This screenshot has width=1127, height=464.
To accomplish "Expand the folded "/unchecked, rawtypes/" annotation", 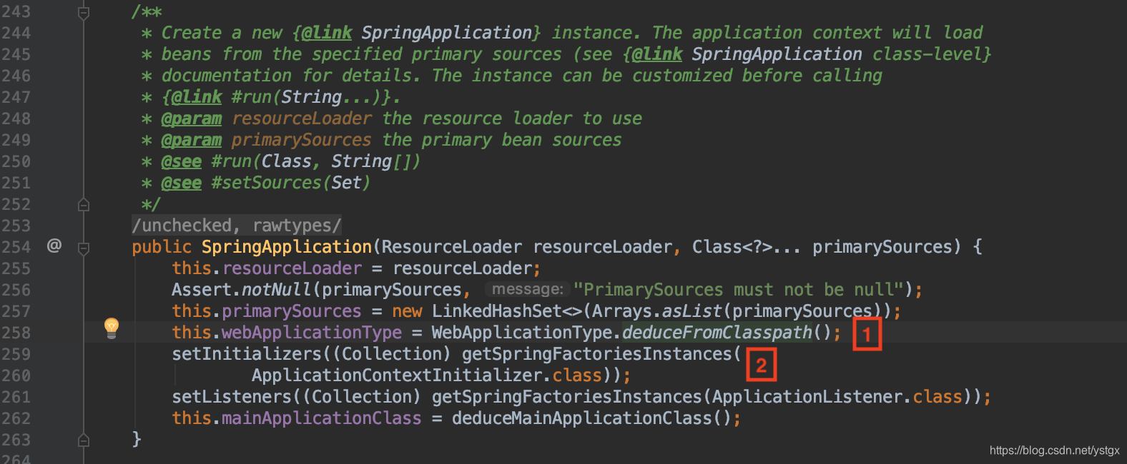I will pyautogui.click(x=237, y=226).
